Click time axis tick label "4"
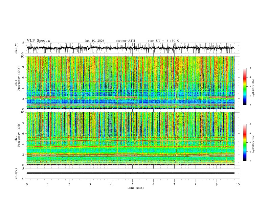This screenshot has width=268, height=207. point(111,184)
